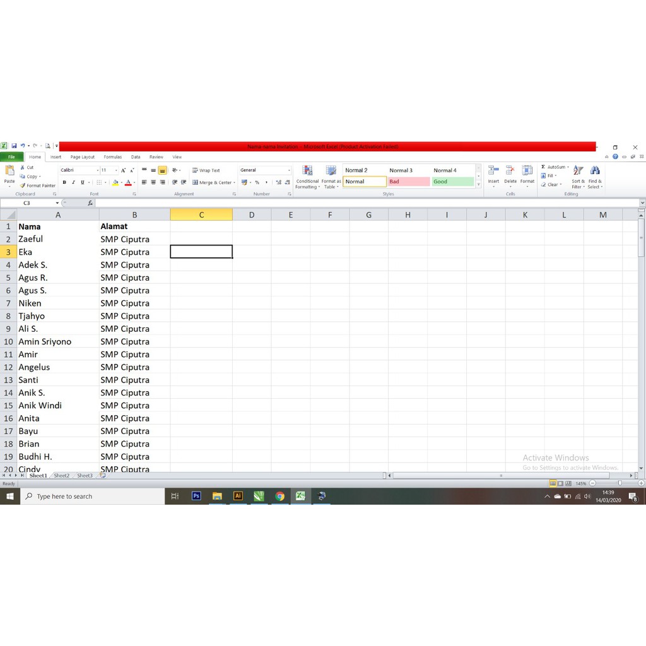
Task: Open the Name Box dropdown
Action: [57, 203]
